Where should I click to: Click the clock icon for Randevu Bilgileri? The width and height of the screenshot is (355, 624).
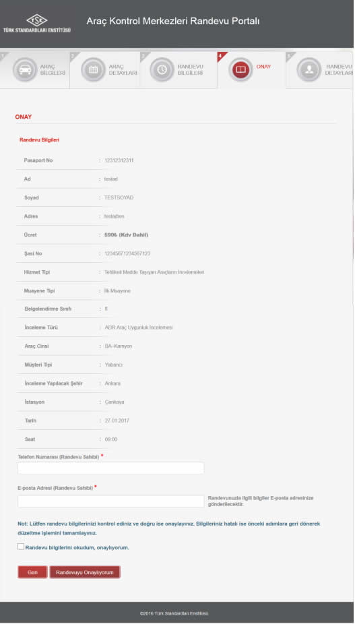coord(162,69)
